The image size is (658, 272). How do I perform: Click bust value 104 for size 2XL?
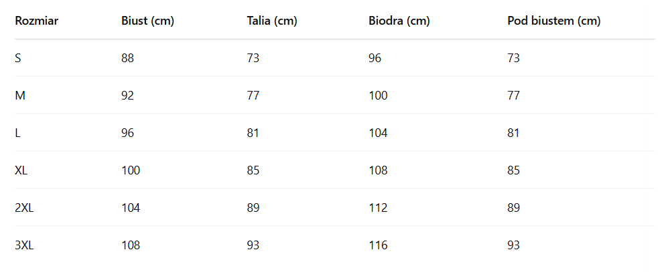pyautogui.click(x=131, y=208)
